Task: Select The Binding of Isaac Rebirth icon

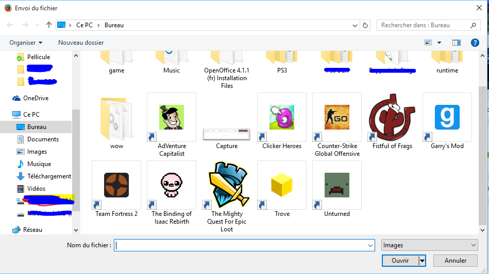Action: click(172, 185)
